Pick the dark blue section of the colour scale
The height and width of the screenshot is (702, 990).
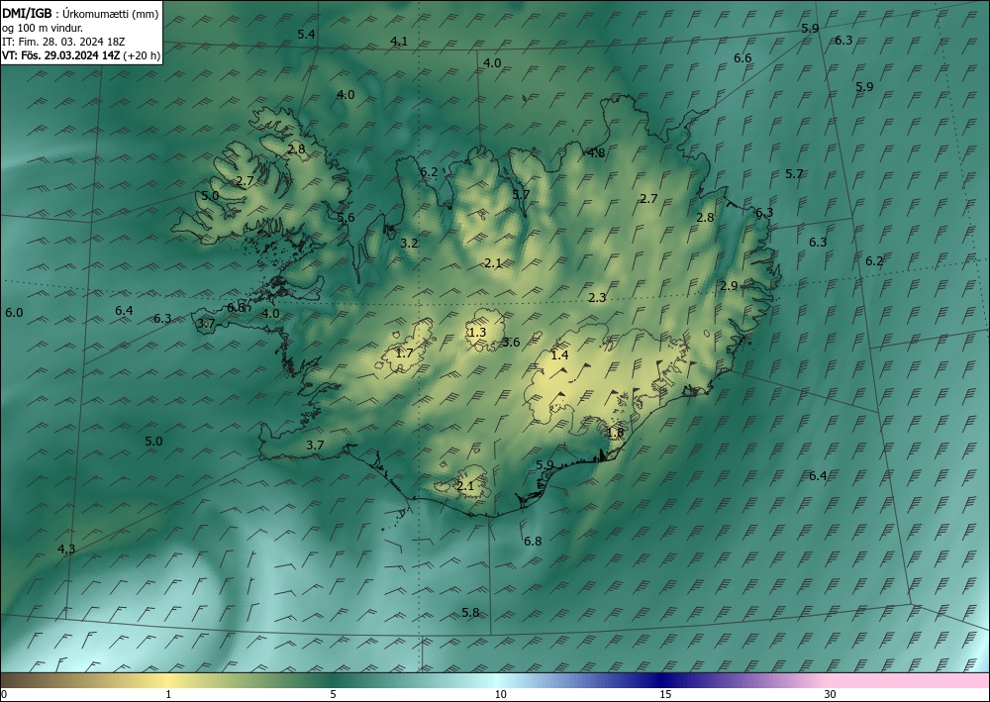point(659,680)
